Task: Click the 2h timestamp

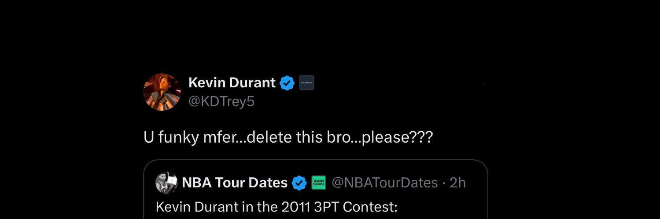Action: 457,183
